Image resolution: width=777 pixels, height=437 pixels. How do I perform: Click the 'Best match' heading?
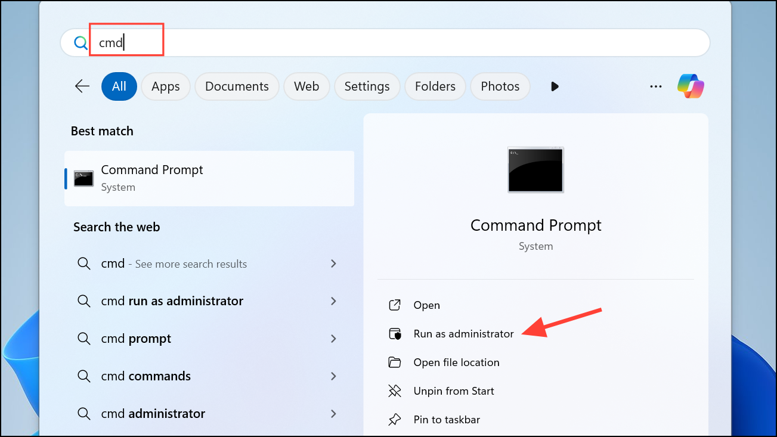102,131
